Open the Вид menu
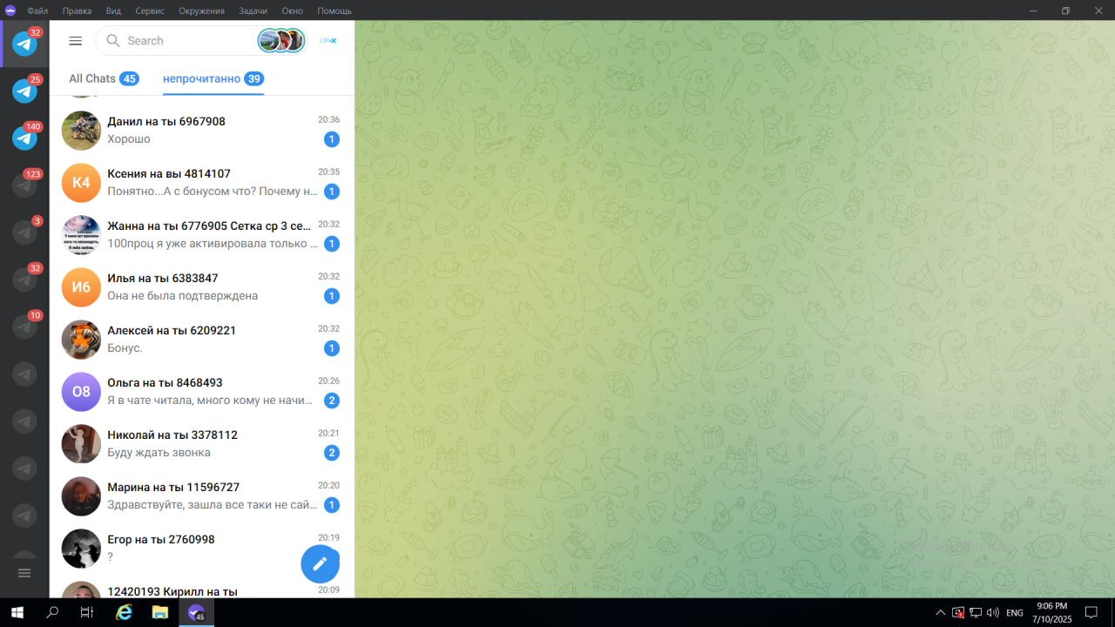The height and width of the screenshot is (627, 1115). tap(113, 10)
